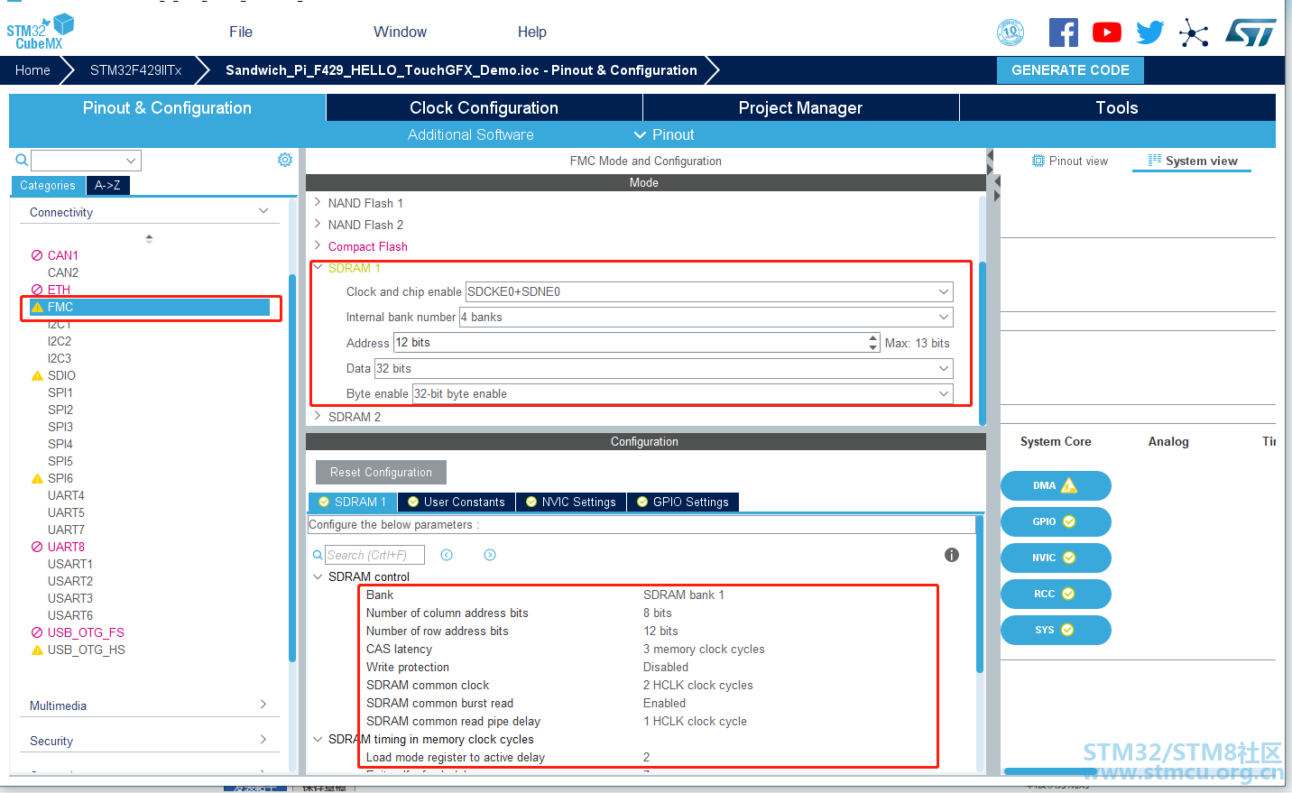The width and height of the screenshot is (1292, 793).
Task: Click the NVIC system core button
Action: pos(1056,558)
